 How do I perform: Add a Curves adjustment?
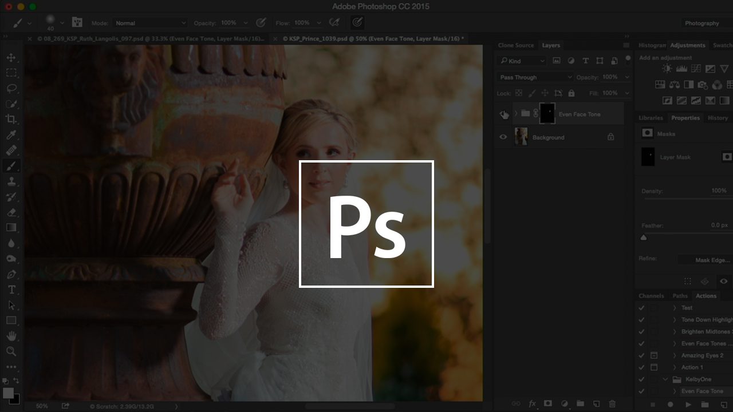point(696,69)
